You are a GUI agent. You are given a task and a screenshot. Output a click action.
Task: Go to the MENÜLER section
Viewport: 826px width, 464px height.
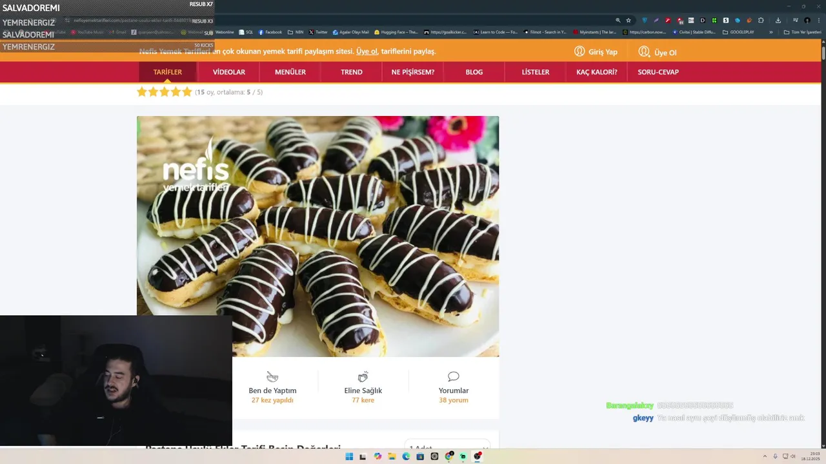tap(290, 72)
